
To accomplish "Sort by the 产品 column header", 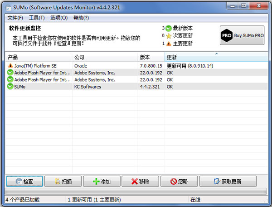I will (39, 57).
